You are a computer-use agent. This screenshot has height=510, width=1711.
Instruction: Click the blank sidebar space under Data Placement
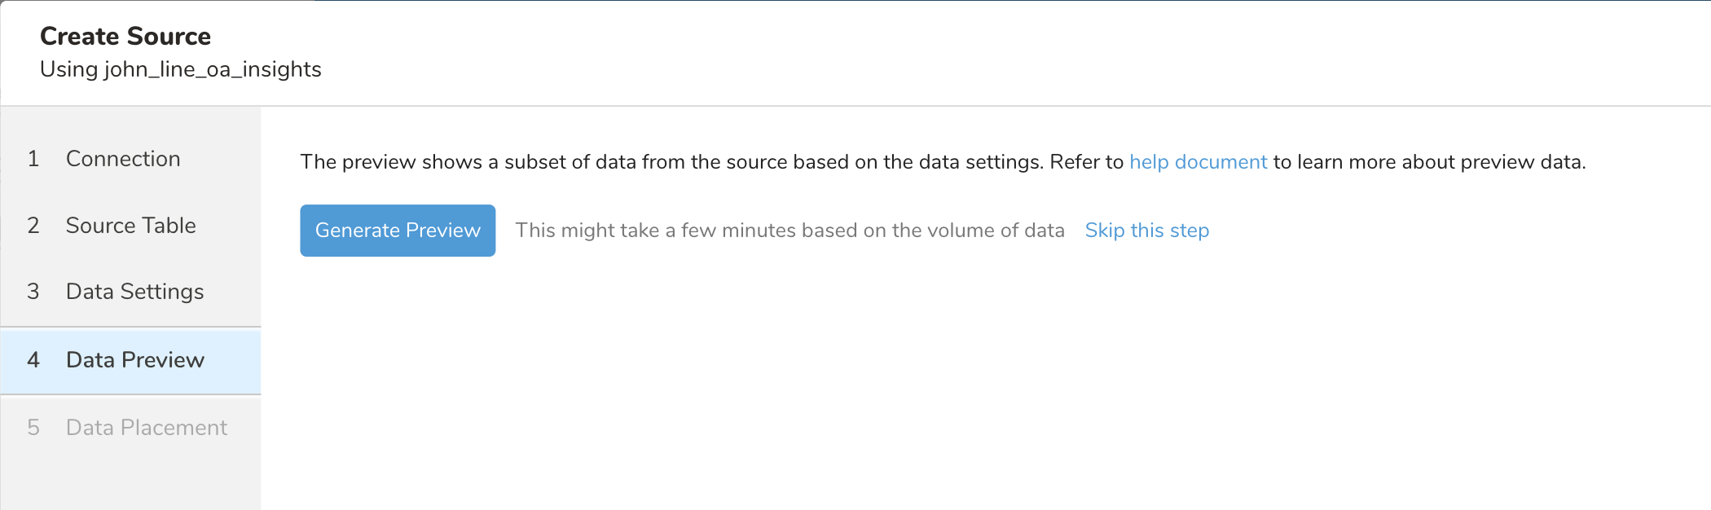tap(130, 481)
